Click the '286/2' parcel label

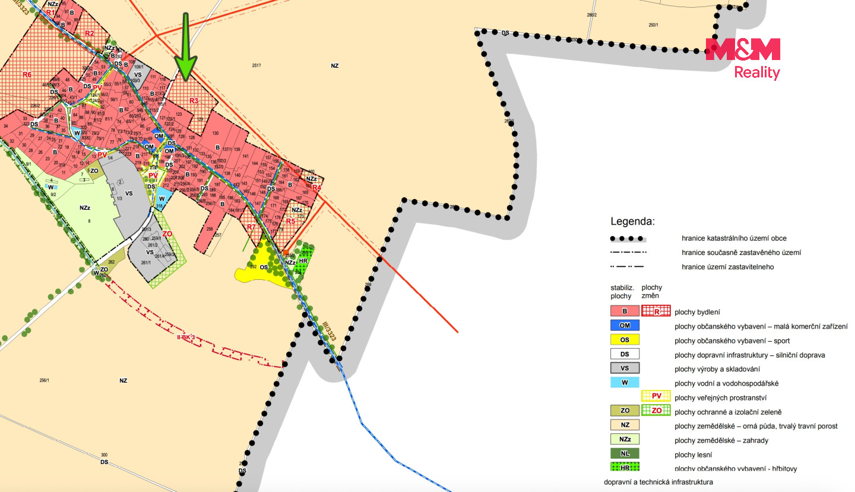click(x=591, y=14)
